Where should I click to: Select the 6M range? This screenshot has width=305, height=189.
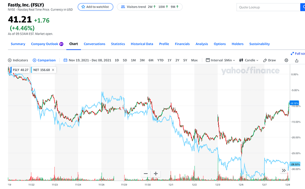[x=151, y=60]
